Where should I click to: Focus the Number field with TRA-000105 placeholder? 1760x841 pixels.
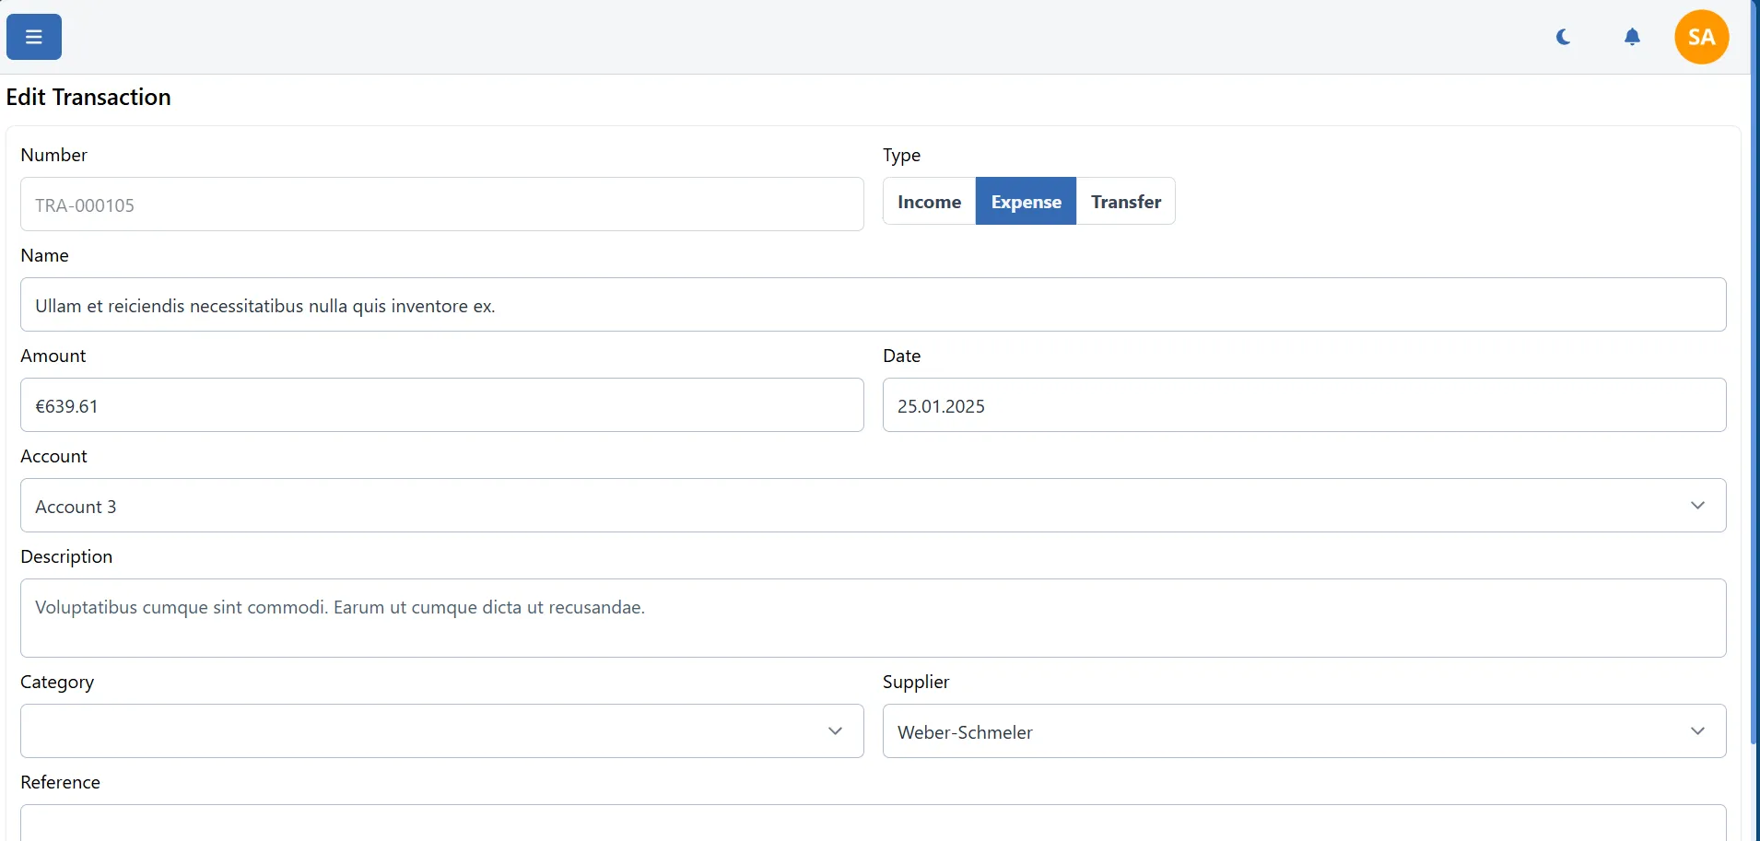pyautogui.click(x=441, y=204)
